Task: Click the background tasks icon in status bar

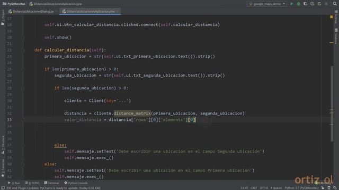Action: click(x=335, y=188)
